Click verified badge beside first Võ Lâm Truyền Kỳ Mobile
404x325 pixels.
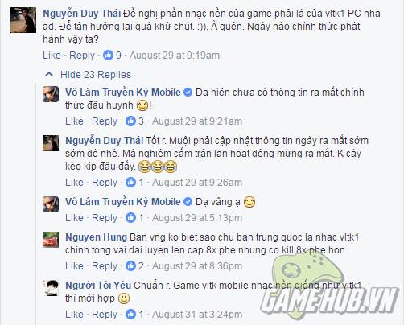tap(188, 93)
